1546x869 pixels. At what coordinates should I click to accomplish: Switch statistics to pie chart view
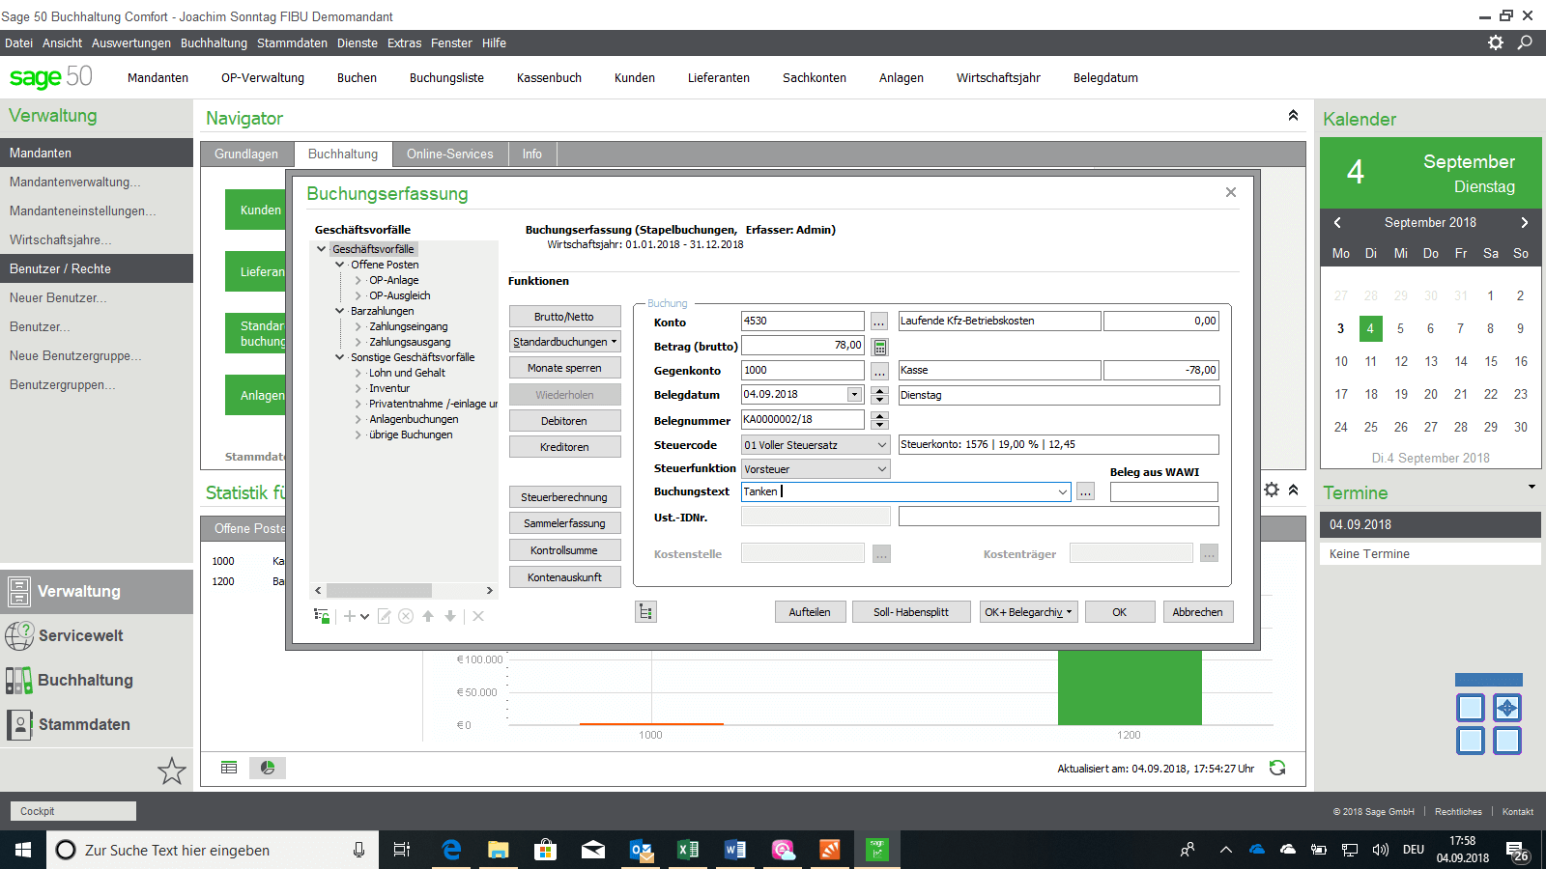(x=268, y=768)
